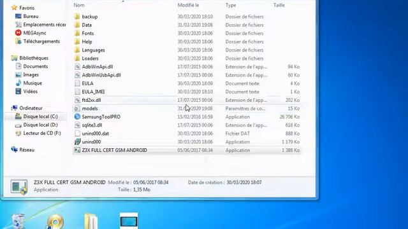The height and width of the screenshot is (229, 408).
Task: Click the 15/02/2016 16:59 date cell
Action: coord(195,117)
